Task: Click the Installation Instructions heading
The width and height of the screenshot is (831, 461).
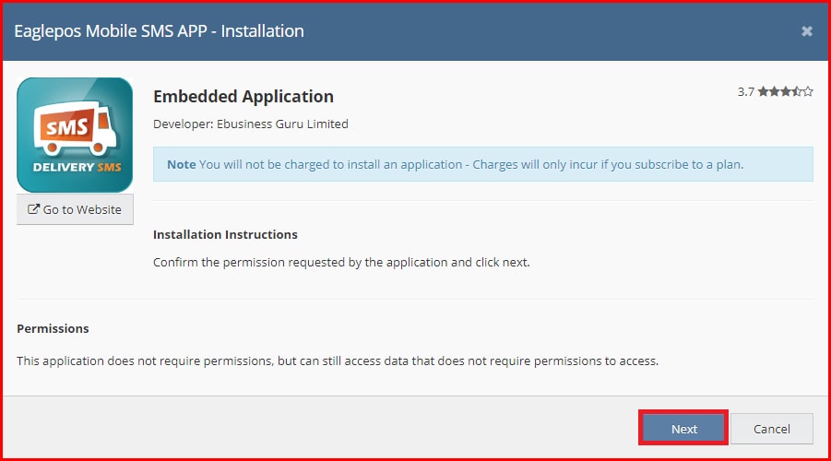Action: pyautogui.click(x=225, y=234)
